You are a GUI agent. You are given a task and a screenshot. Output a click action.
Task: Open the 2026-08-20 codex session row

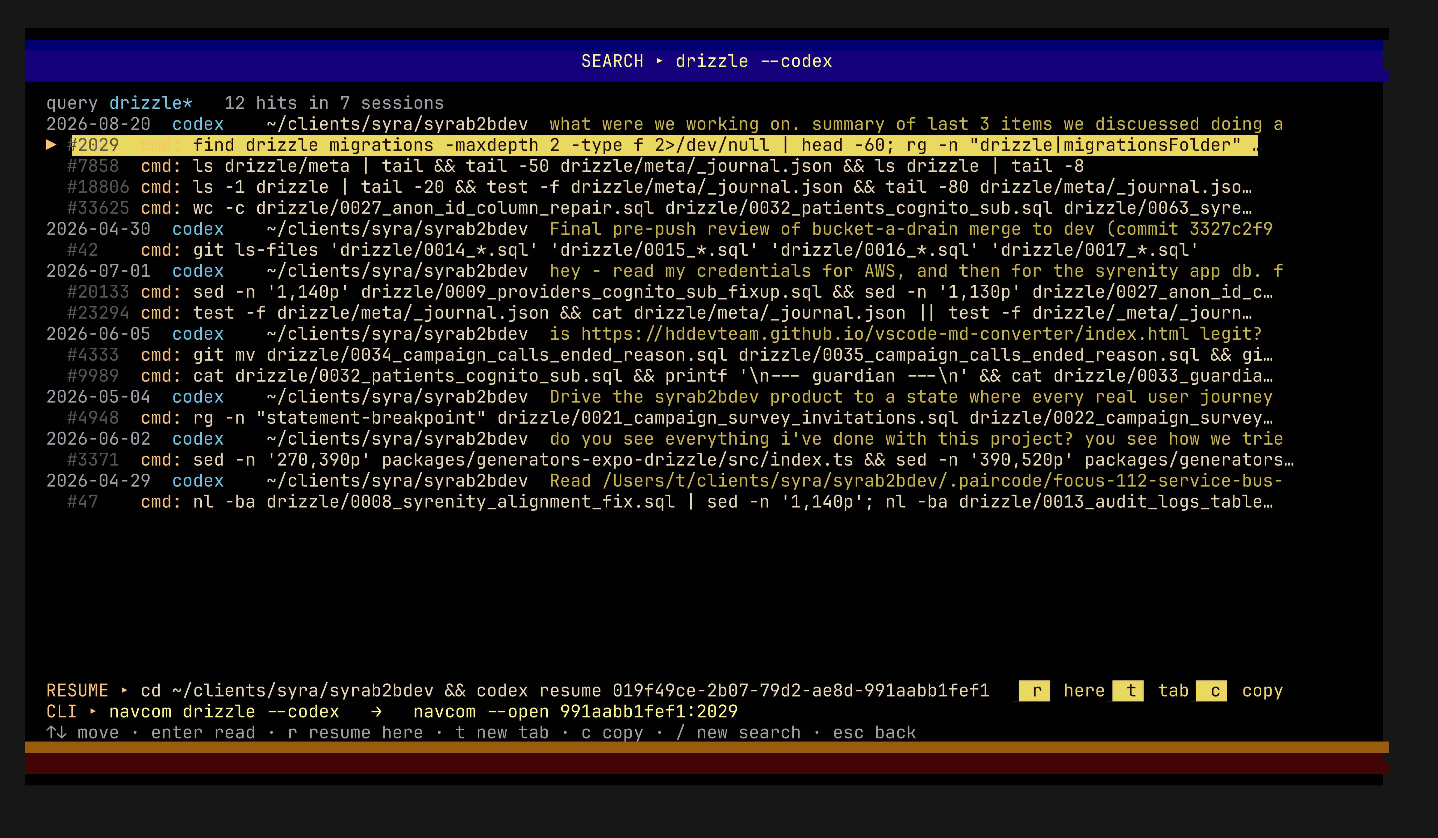665,125
